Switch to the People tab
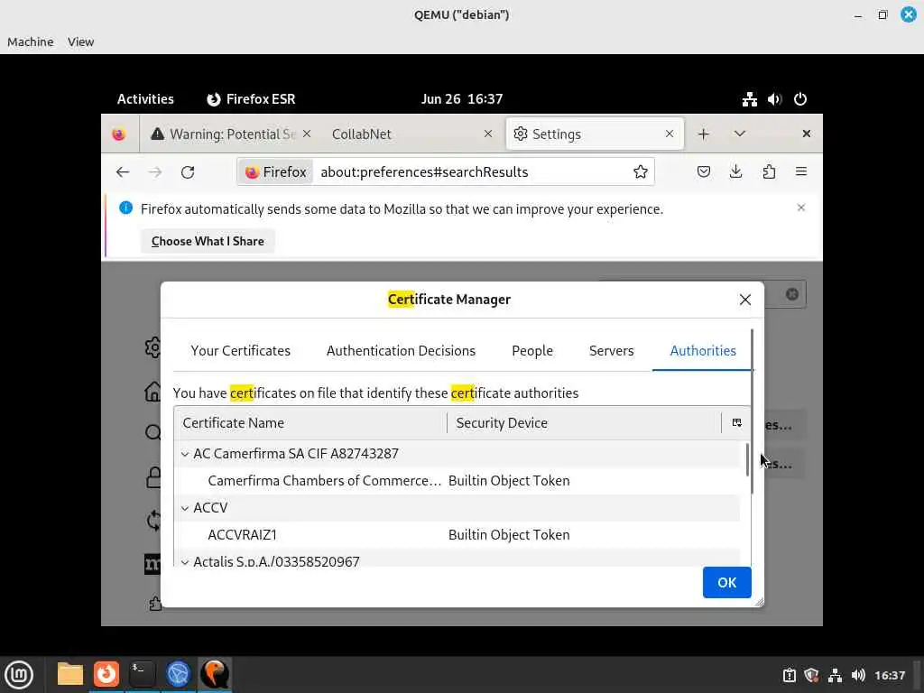This screenshot has height=693, width=924. pos(532,351)
